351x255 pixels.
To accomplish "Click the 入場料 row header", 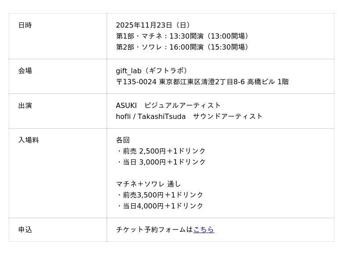I will click(x=29, y=140).
